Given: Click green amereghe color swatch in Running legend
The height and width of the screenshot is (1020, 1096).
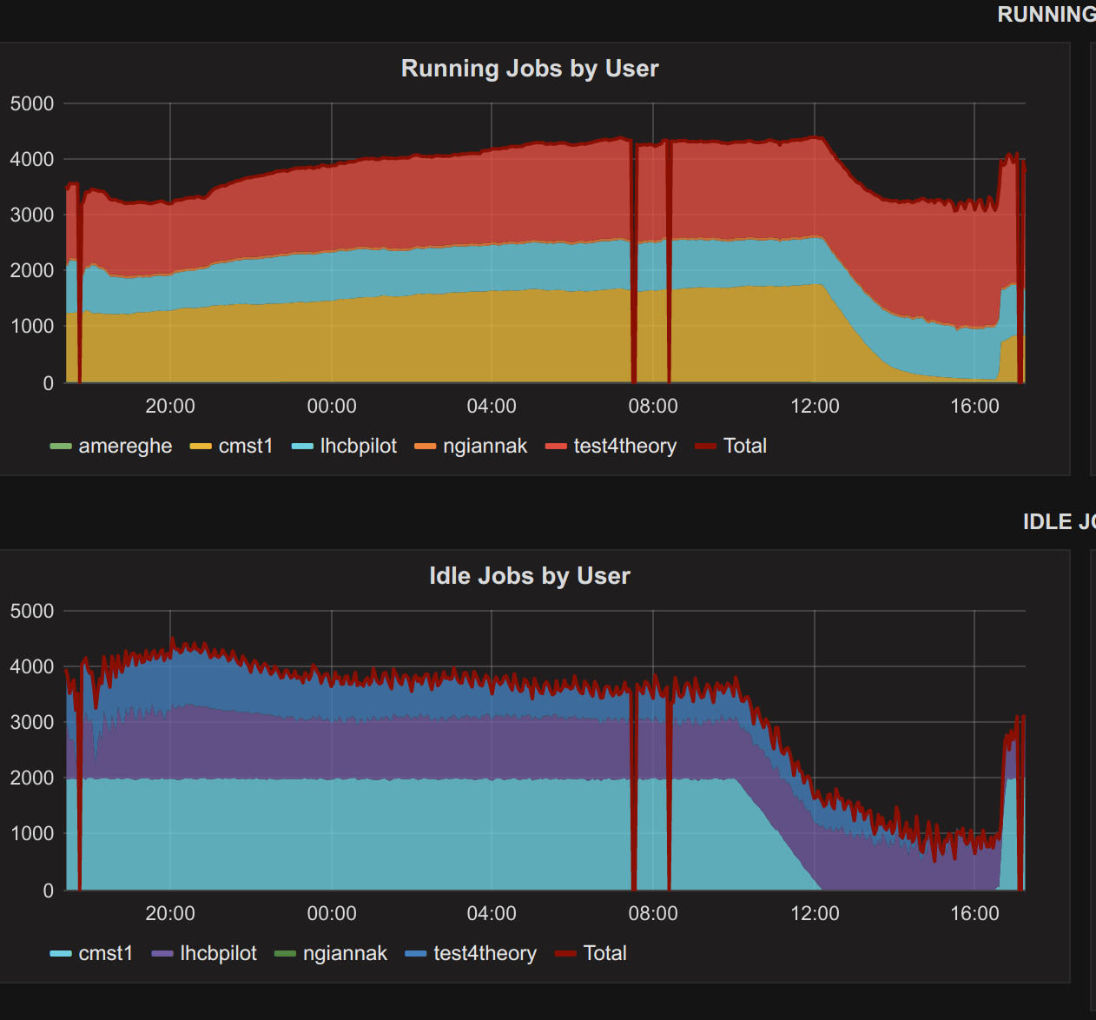Looking at the screenshot, I should [x=61, y=447].
